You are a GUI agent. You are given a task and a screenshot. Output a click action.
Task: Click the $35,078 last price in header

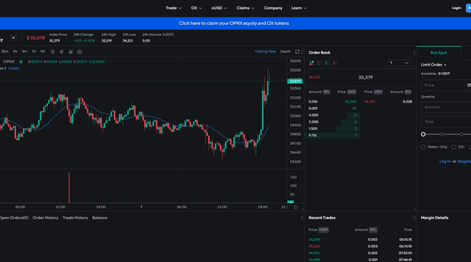35,38
